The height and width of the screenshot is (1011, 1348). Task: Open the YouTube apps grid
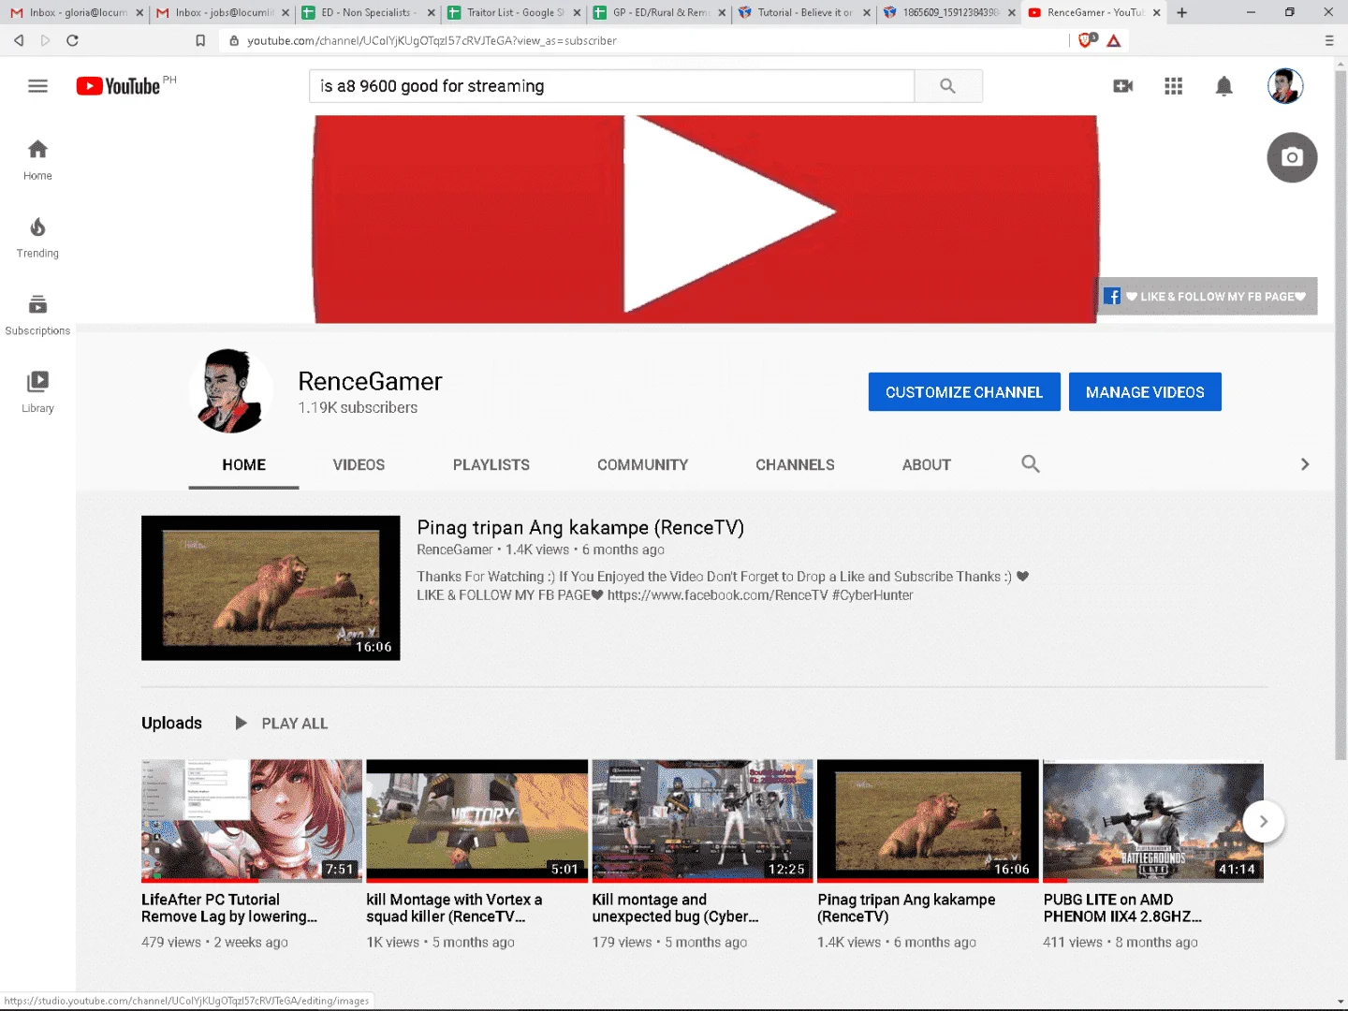pyautogui.click(x=1174, y=86)
